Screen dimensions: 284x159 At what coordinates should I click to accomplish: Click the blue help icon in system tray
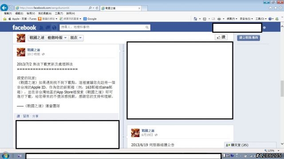coord(232,155)
